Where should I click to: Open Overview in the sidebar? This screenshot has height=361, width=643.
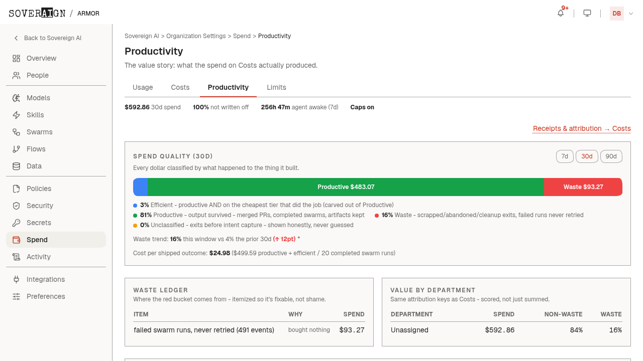pos(56,58)
